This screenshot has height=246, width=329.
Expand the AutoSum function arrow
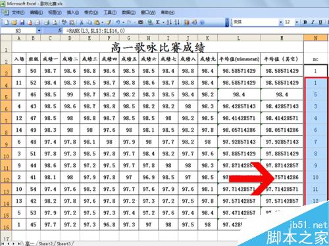[x=163, y=22]
